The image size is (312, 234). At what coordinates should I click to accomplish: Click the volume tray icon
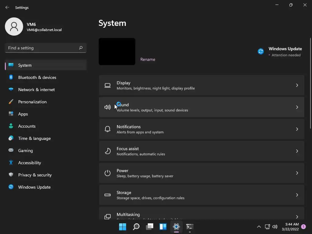pyautogui.click(x=275, y=227)
